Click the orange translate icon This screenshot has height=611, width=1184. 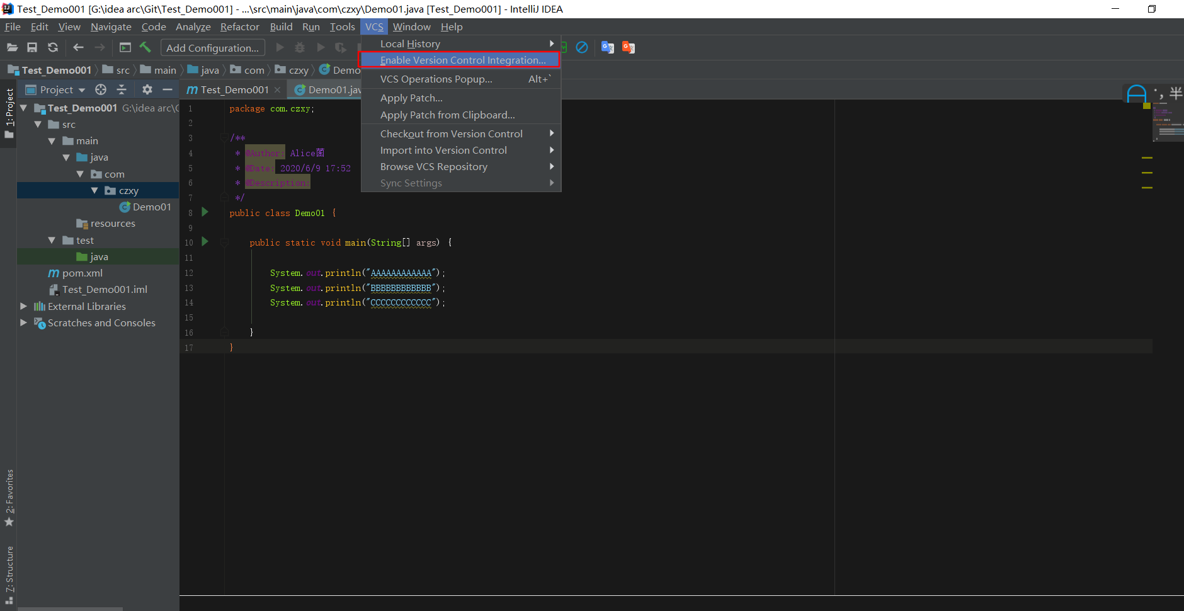click(629, 48)
